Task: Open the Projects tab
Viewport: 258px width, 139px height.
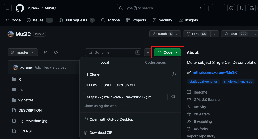Action: (136, 20)
